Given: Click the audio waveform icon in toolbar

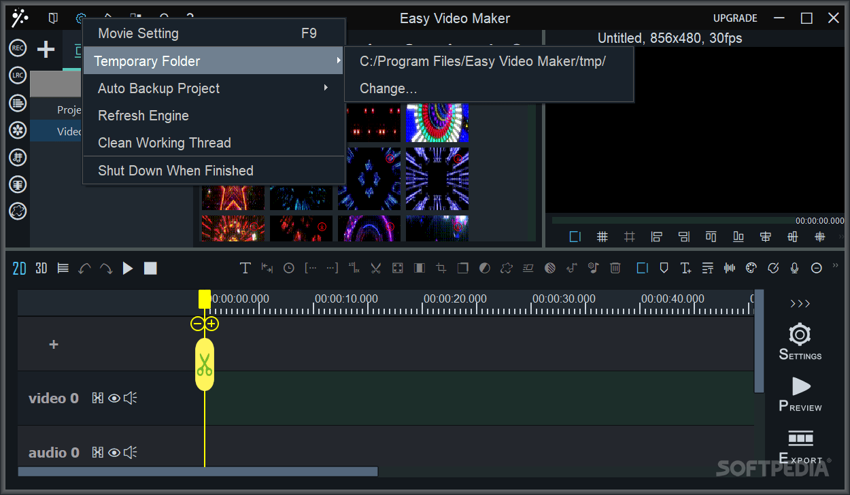Looking at the screenshot, I should [x=730, y=268].
